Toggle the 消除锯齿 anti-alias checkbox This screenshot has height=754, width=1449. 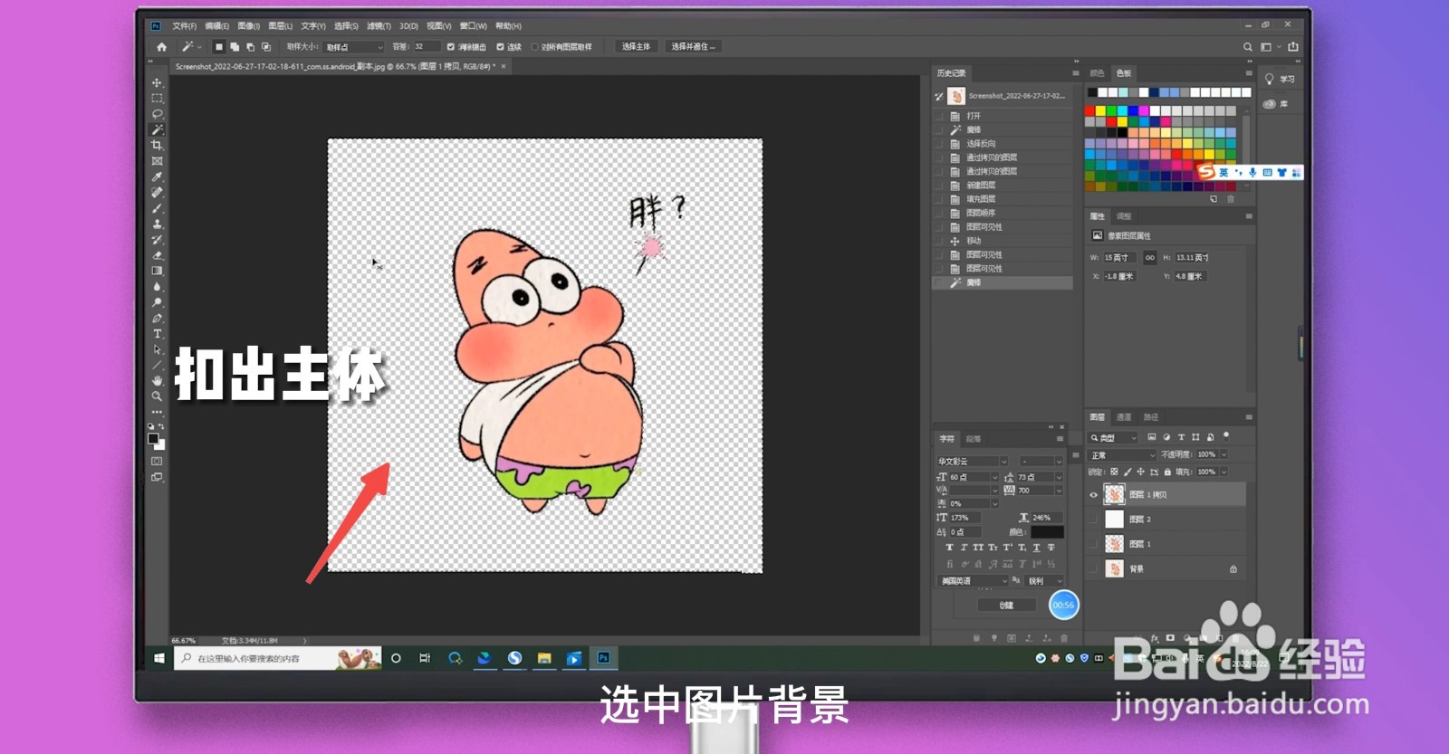coord(451,47)
